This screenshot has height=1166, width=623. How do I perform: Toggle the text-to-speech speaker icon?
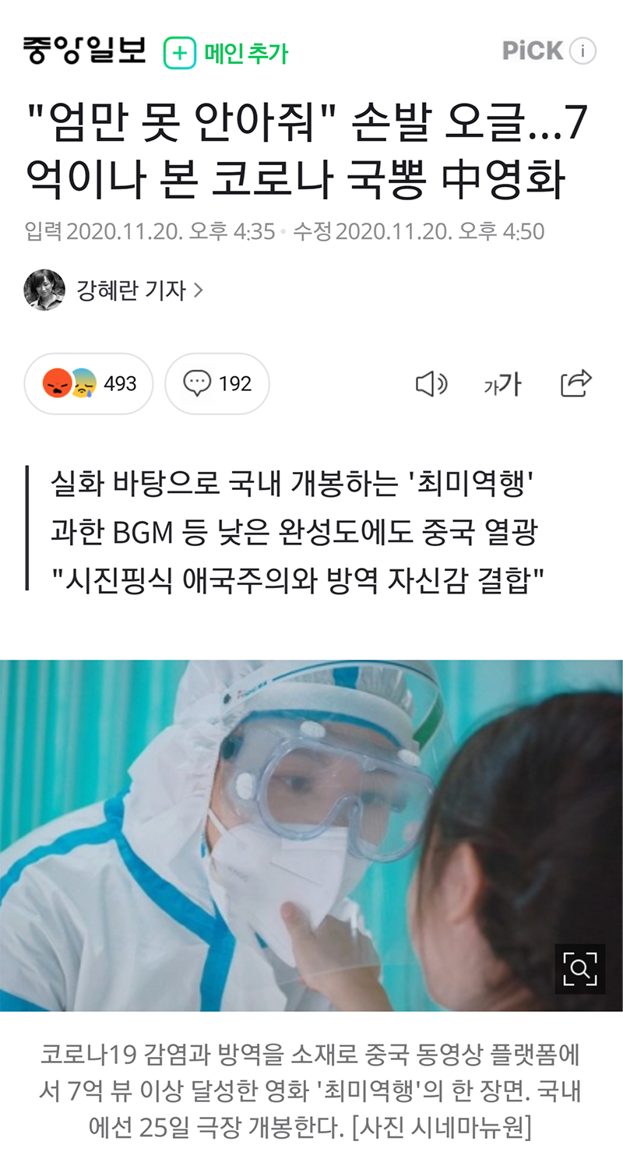point(431,383)
